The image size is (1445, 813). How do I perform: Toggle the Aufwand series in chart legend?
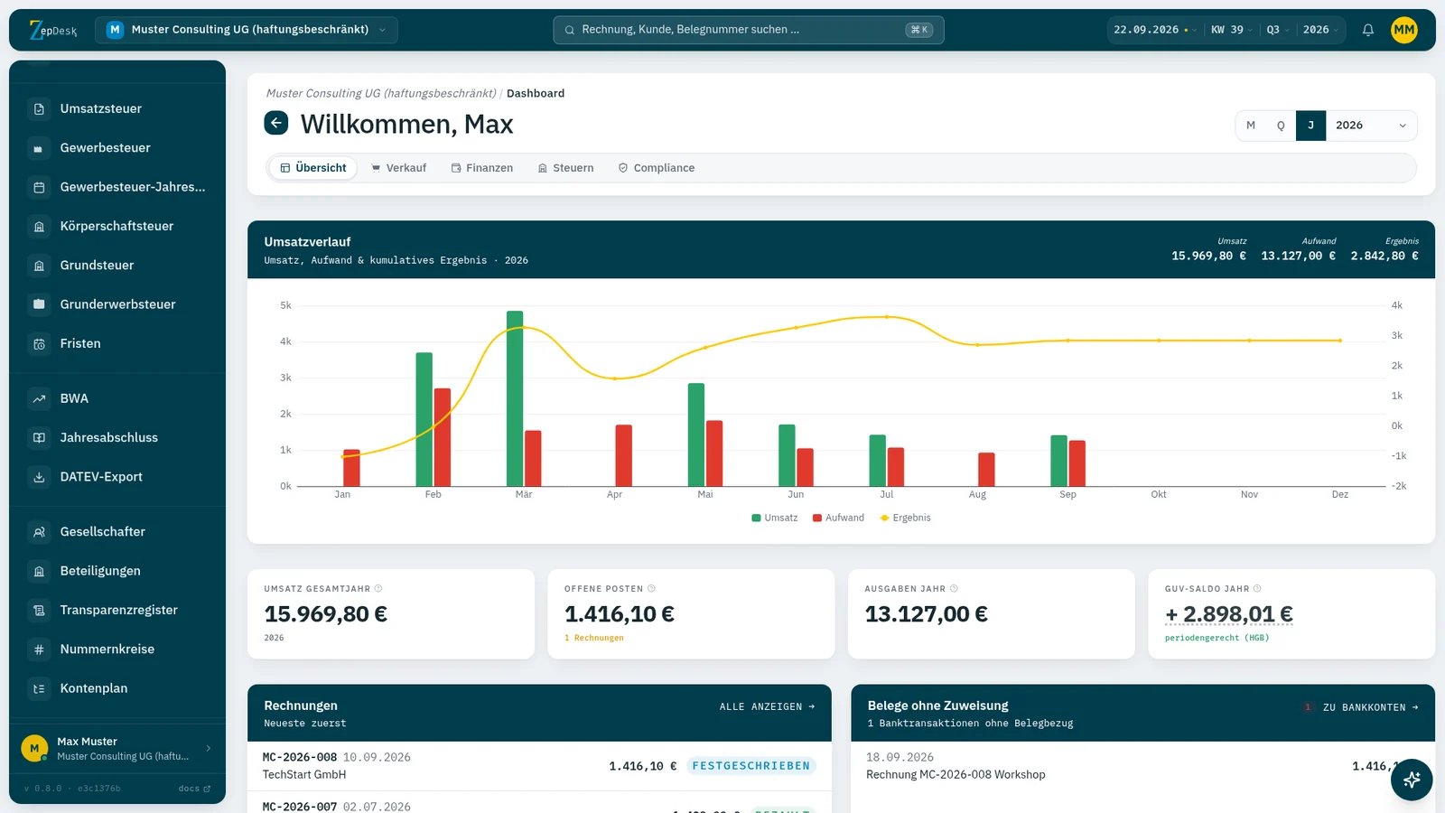(838, 519)
